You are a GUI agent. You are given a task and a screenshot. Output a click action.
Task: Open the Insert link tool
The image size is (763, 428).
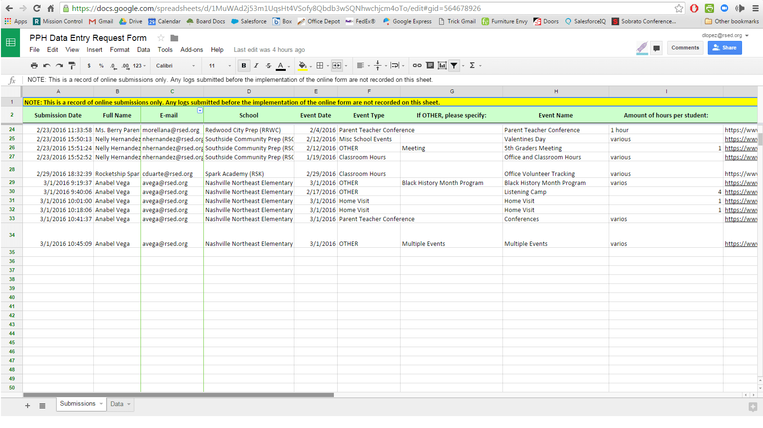(418, 65)
